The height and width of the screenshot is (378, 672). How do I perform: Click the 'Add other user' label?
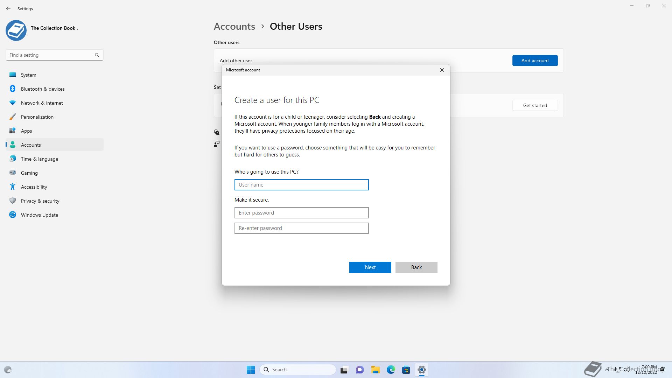[236, 61]
